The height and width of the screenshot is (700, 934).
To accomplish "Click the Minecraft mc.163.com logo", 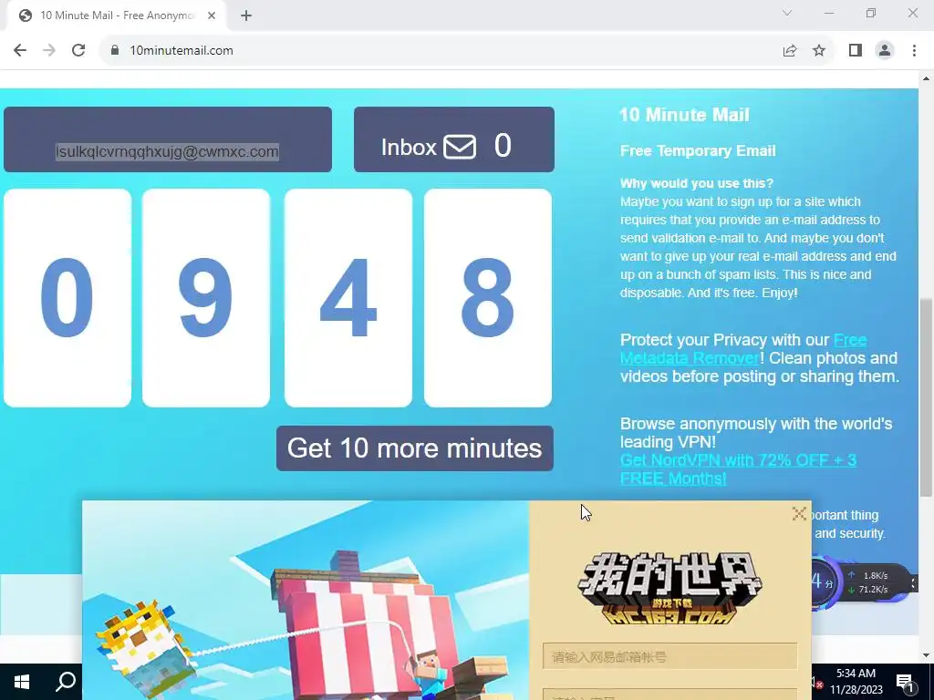I will (x=670, y=588).
